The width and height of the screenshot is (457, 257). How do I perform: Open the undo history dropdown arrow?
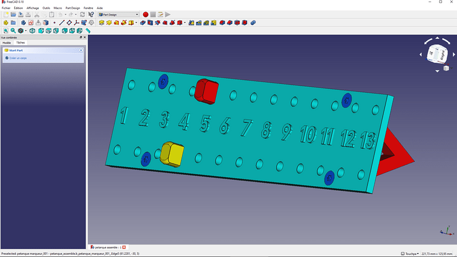[x=65, y=15]
